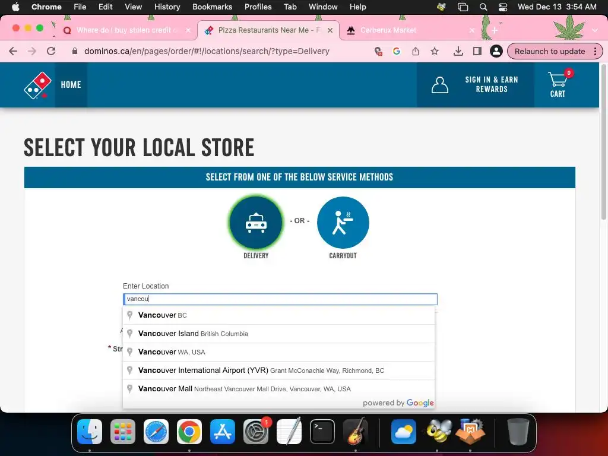Open Safari from the dock
Screen dimensions: 608x456
(156, 432)
